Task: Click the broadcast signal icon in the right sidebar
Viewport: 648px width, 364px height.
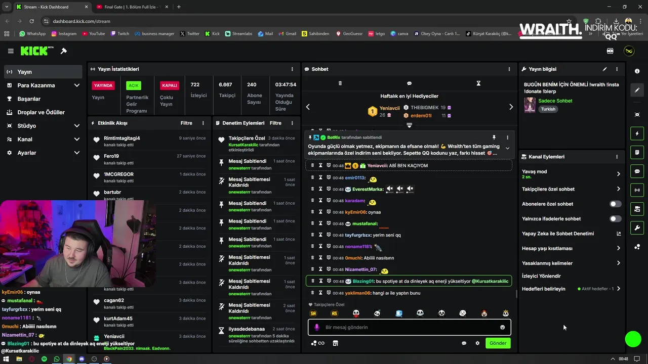Action: tap(637, 190)
